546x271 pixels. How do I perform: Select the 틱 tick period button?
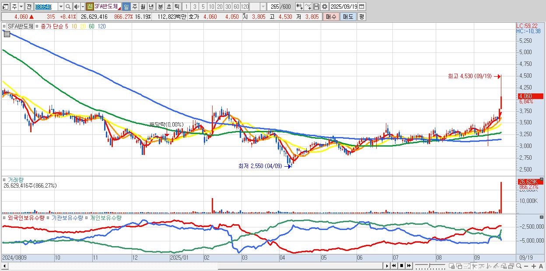click(x=177, y=7)
